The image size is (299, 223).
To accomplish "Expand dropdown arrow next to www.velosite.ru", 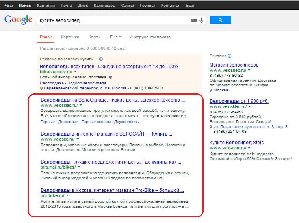I will coord(78,139).
